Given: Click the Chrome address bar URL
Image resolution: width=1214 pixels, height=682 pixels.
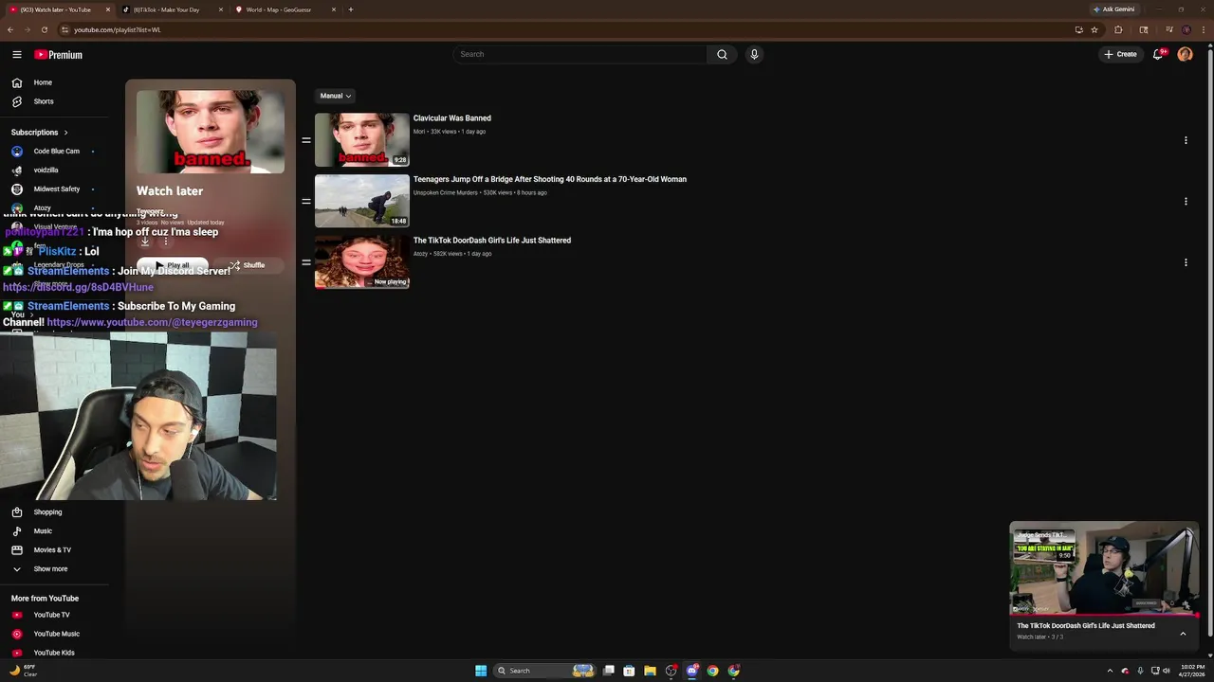Looking at the screenshot, I should tap(118, 29).
